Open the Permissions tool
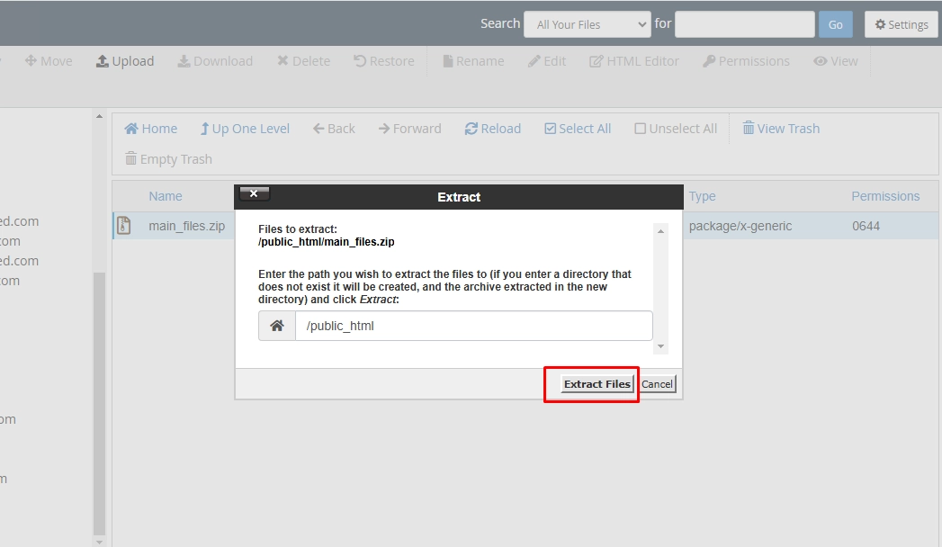The image size is (942, 547). 746,61
